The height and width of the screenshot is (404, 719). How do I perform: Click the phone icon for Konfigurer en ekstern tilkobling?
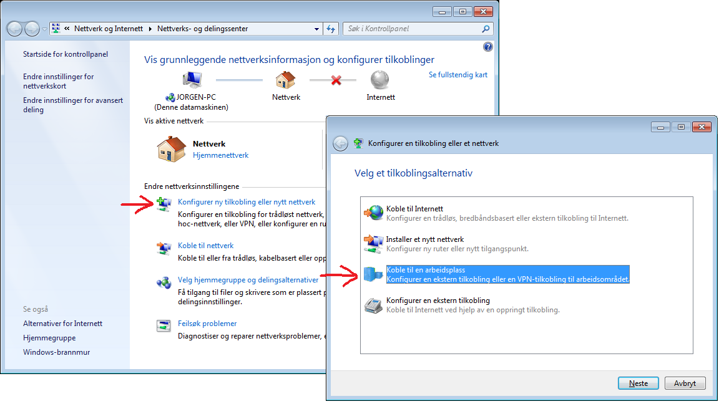click(373, 304)
